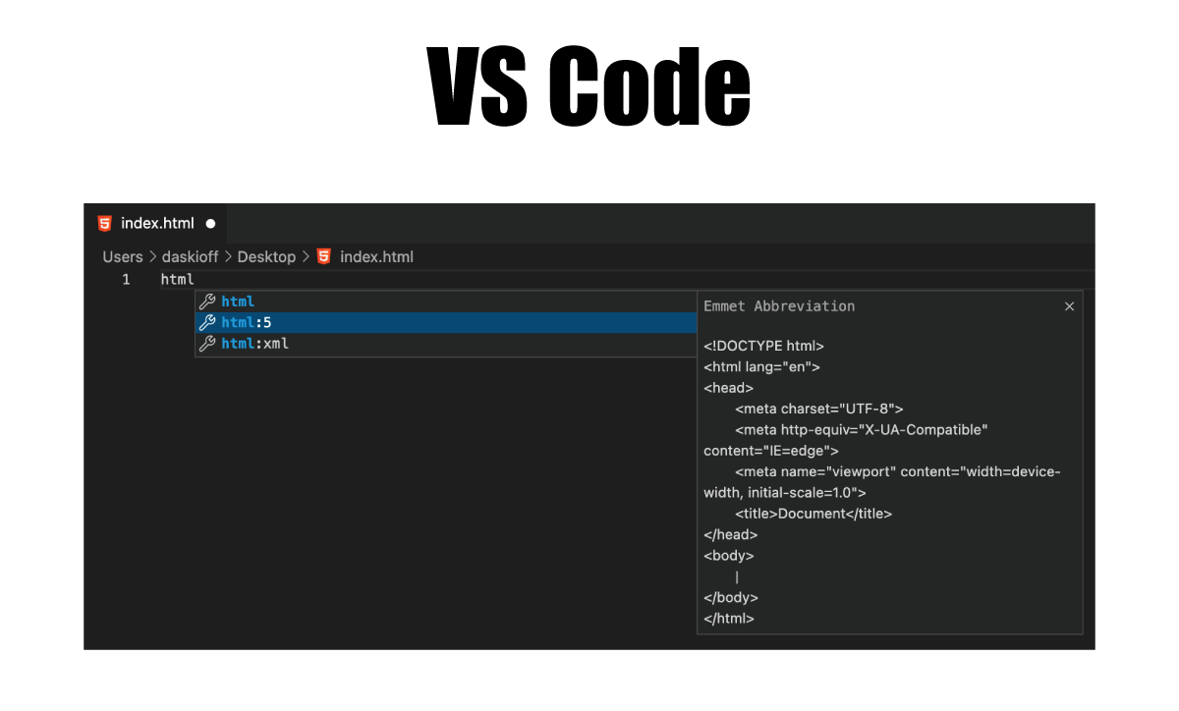Open the "Users" breadcrumb dropdown
Screen dimensions: 1179x711
122,256
